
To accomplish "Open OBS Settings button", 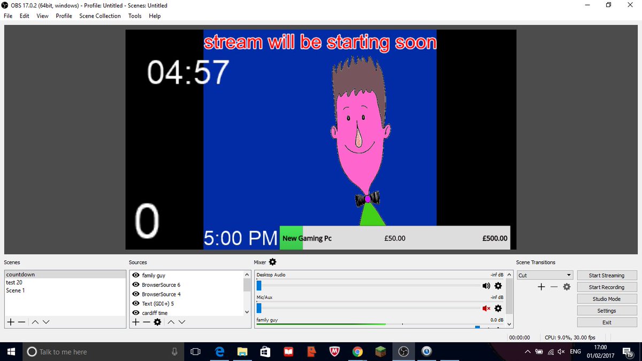I will 607,311.
